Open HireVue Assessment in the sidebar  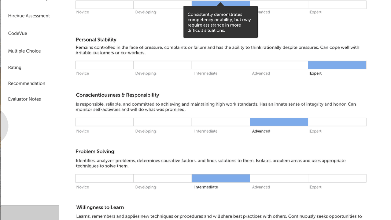tap(29, 16)
